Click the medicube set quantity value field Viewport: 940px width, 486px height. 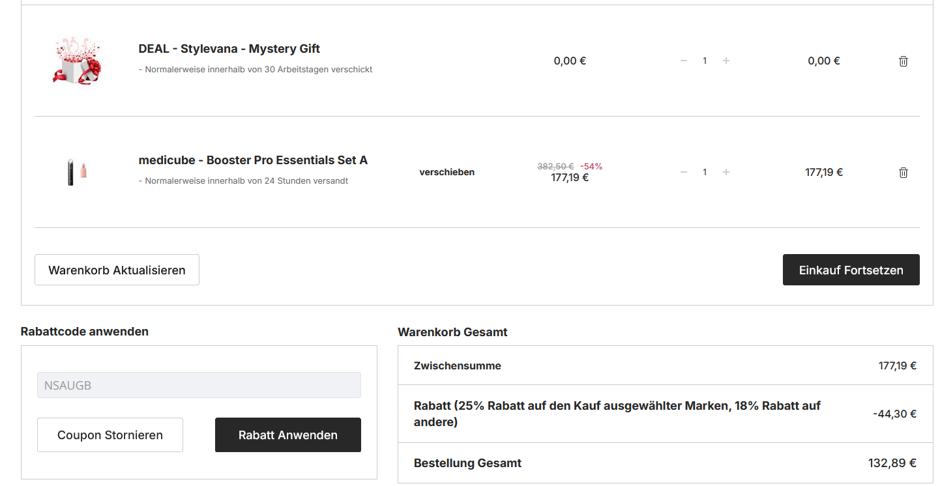click(705, 172)
